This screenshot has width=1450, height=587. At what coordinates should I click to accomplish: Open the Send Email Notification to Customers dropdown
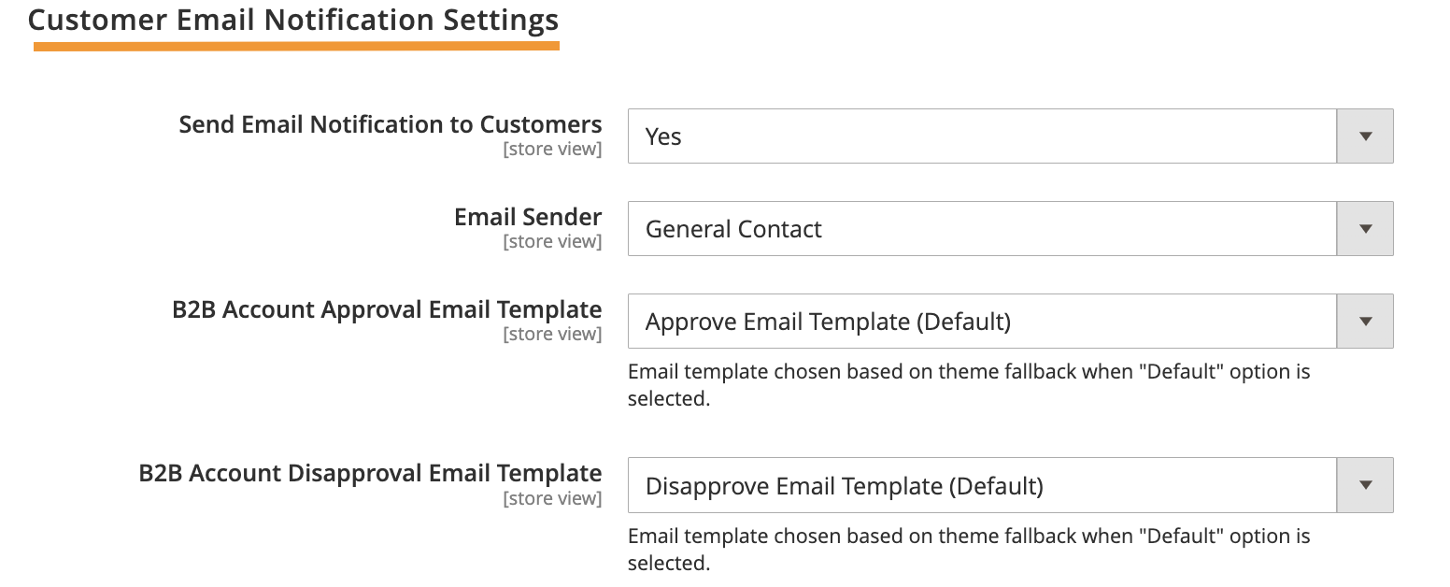point(981,136)
